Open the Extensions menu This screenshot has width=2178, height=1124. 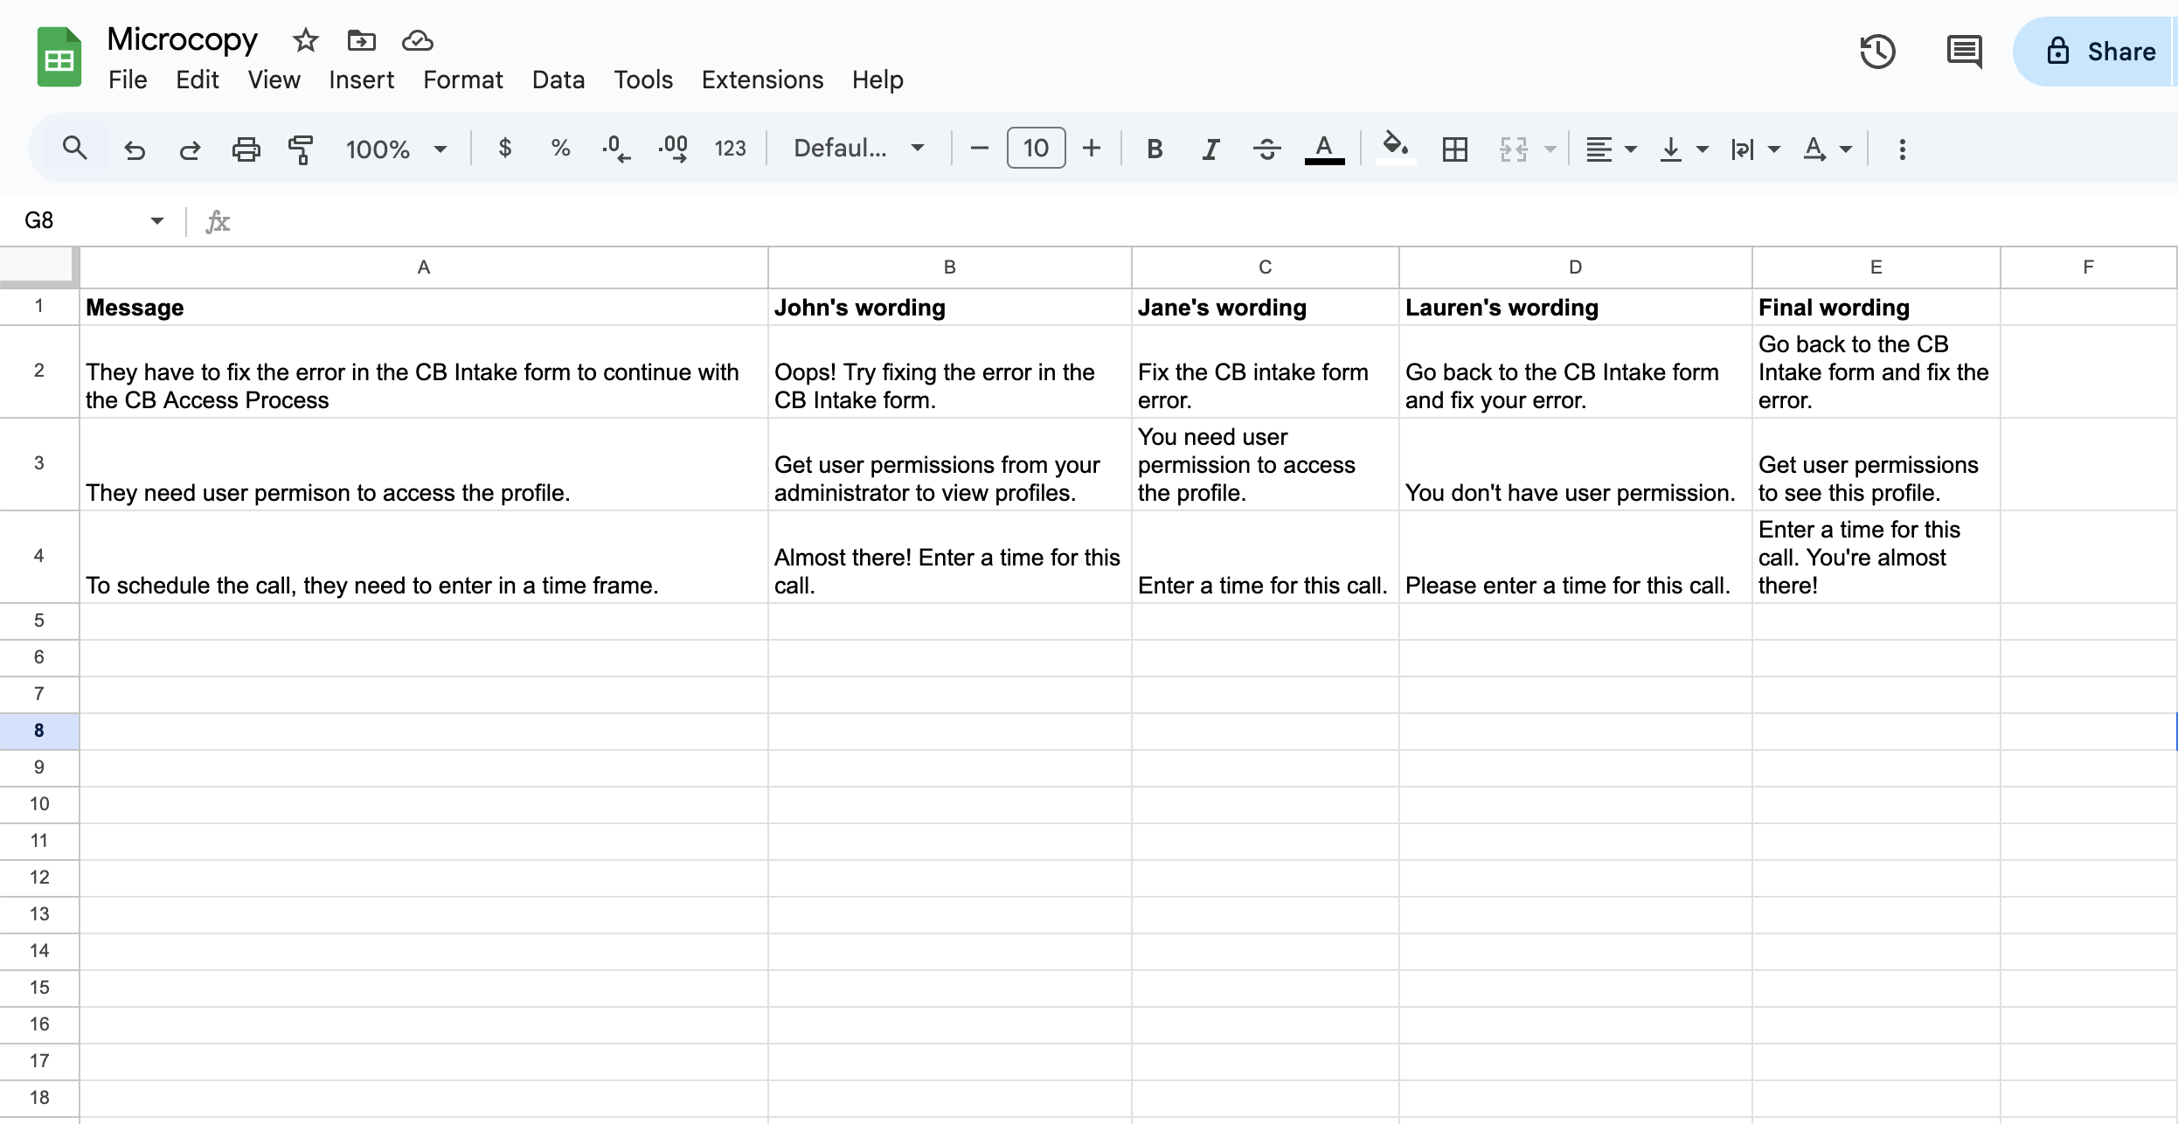tap(762, 80)
